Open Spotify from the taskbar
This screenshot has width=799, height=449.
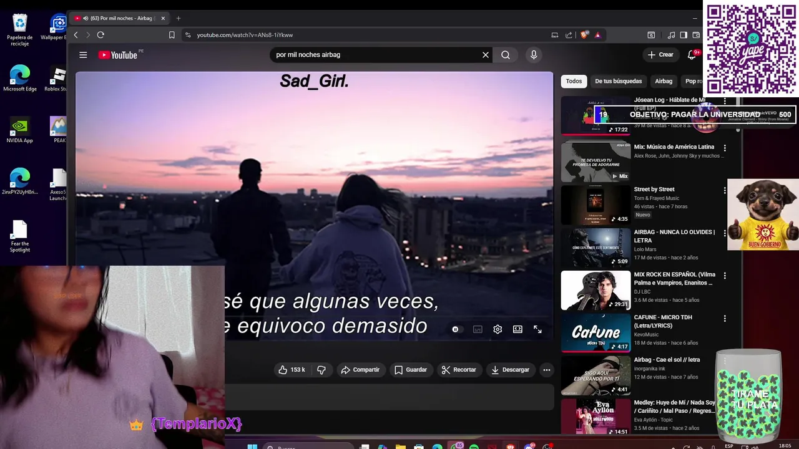click(x=474, y=447)
